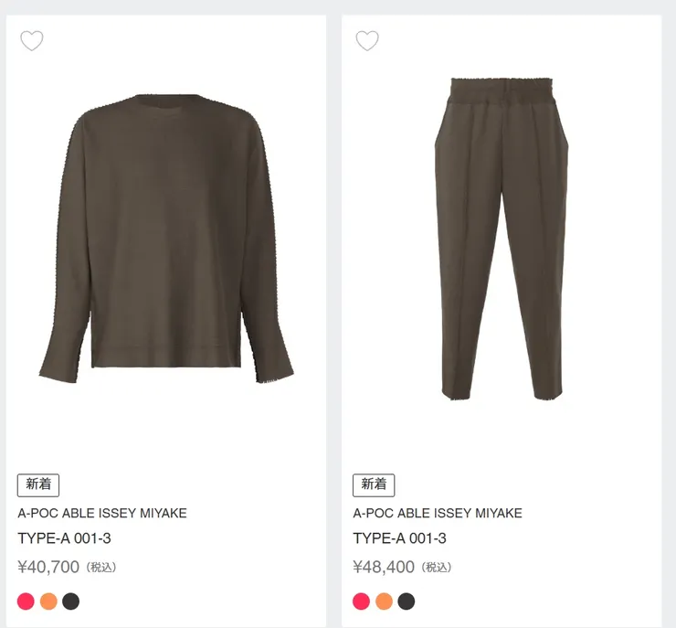Open the brown trousers product image
This screenshot has width=676, height=628.
(x=502, y=238)
